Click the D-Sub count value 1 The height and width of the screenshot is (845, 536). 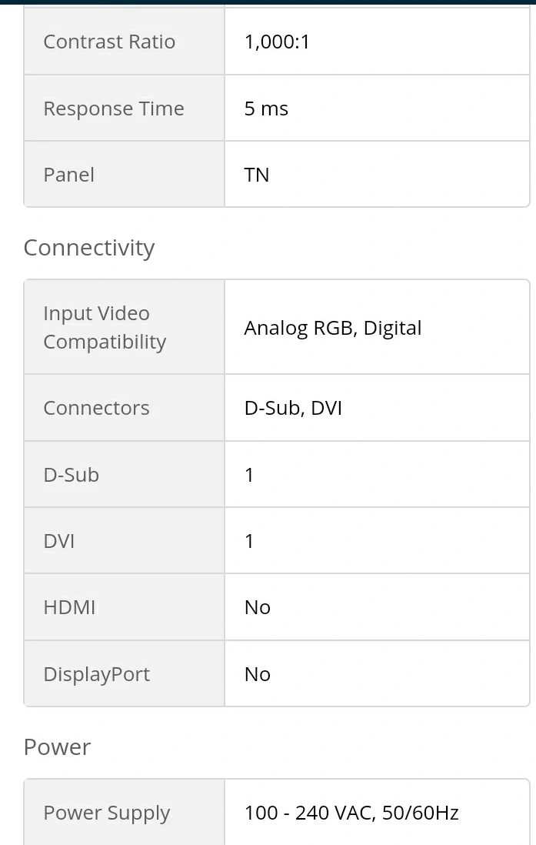click(x=249, y=475)
